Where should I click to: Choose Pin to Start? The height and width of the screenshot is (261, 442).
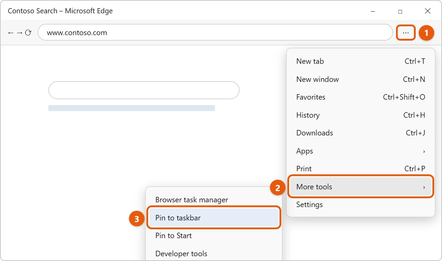pos(214,236)
